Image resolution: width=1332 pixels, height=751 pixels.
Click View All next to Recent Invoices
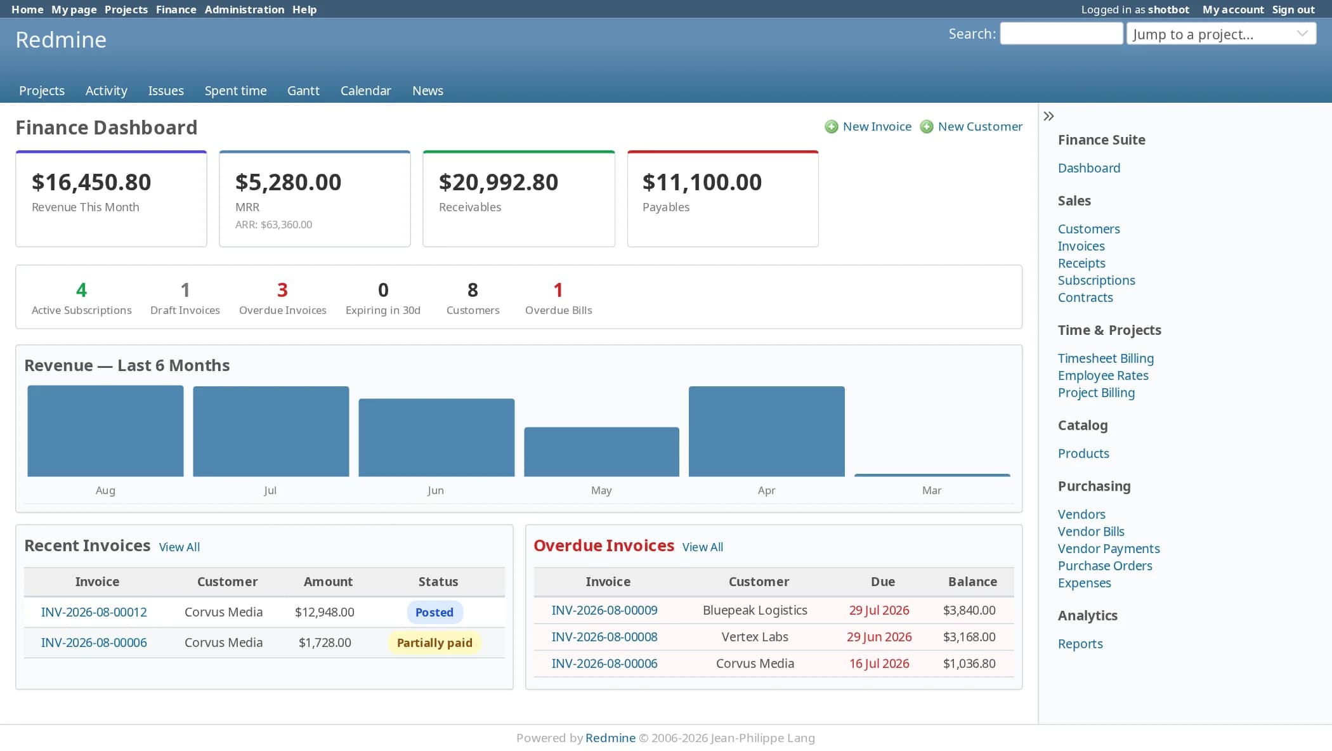(x=179, y=547)
